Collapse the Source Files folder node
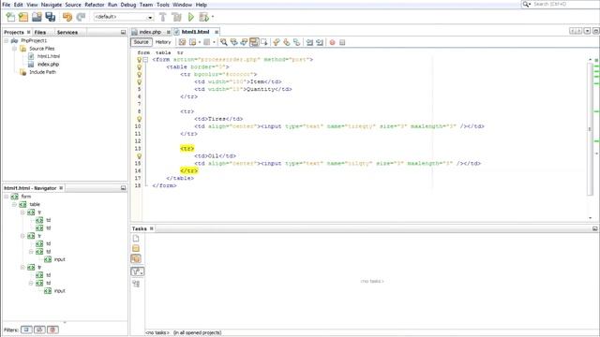This screenshot has height=337, width=600. (15, 49)
